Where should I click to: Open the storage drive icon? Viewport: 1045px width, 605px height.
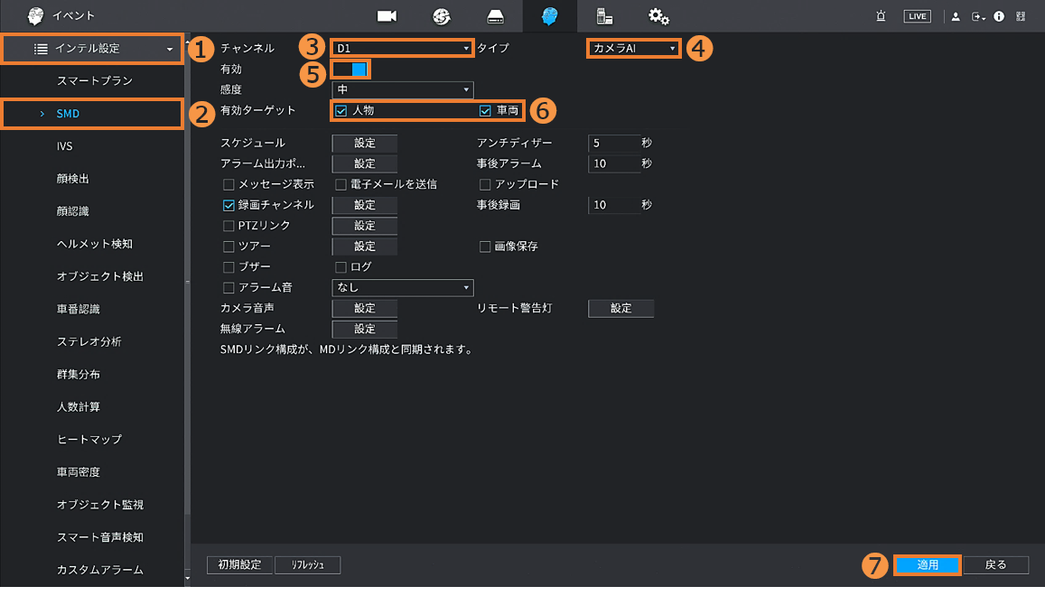point(495,16)
